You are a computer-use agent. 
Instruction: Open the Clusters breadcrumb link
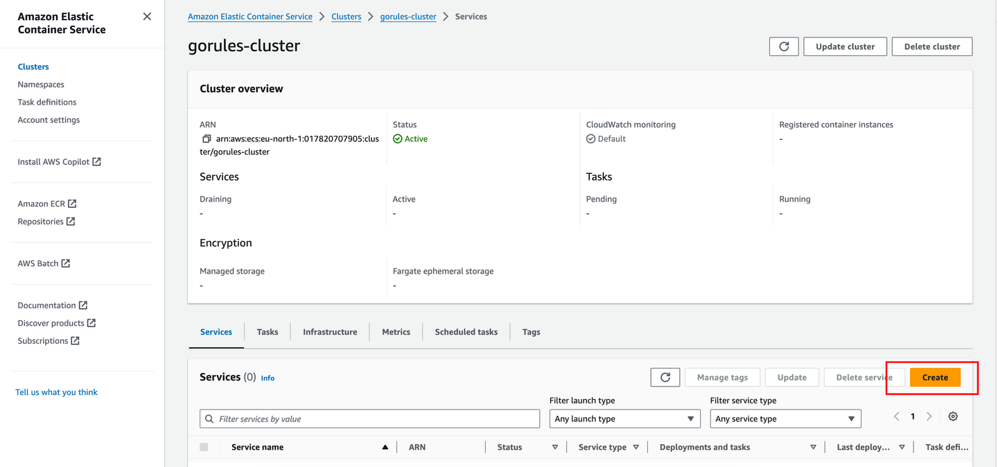coord(346,16)
